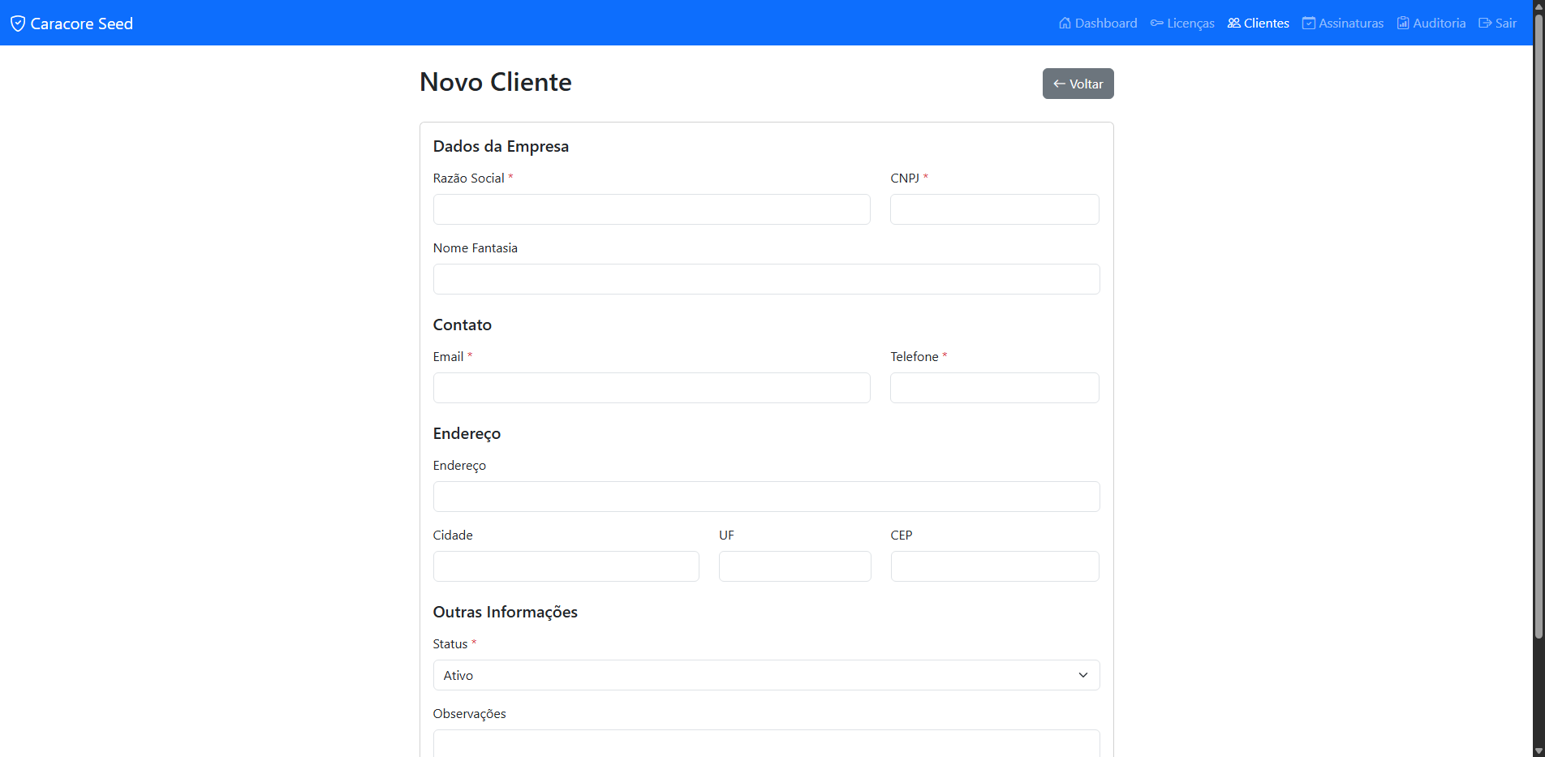Click the back arrow inside the Voltar button
Image resolution: width=1545 pixels, height=757 pixels.
tap(1059, 83)
